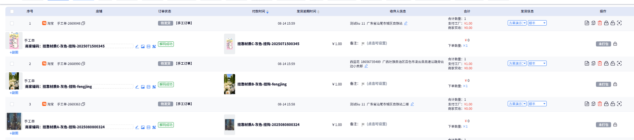Click the tools icon beside 挂靠材质B-灰色-挂钩-fengjing
The height and width of the screenshot is (140, 634).
(154, 87)
